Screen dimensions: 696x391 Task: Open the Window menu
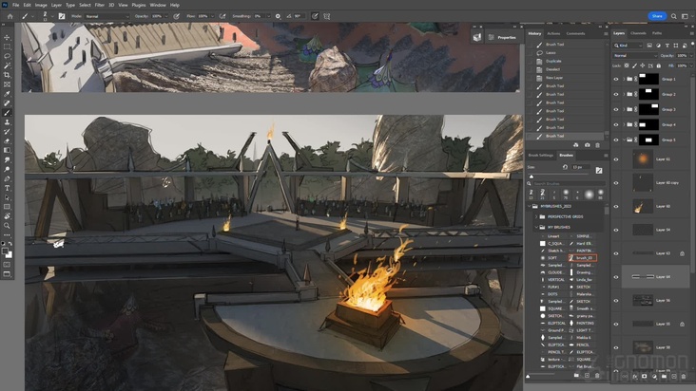(x=158, y=5)
